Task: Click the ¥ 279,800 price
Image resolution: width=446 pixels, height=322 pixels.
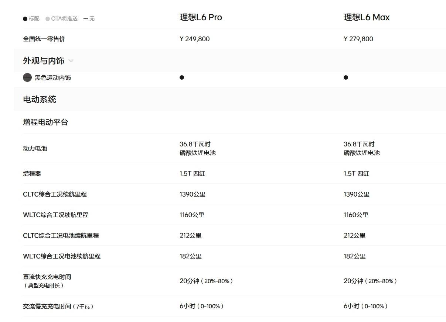Action: (x=358, y=39)
